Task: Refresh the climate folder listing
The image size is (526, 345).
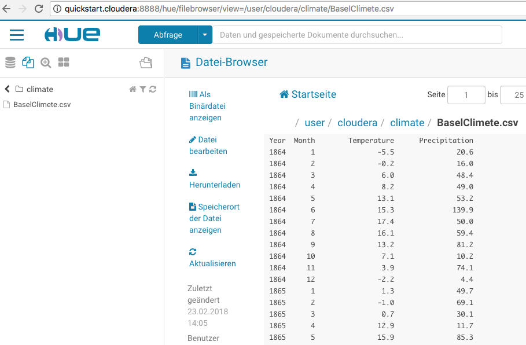Action: 153,89
